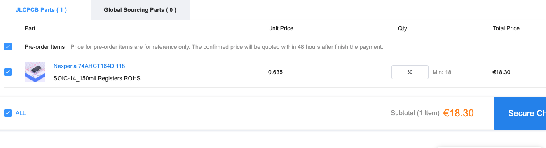Image resolution: width=546 pixels, height=148 pixels.
Task: Switch to the JLCPCB Parts tab
Action: (41, 10)
